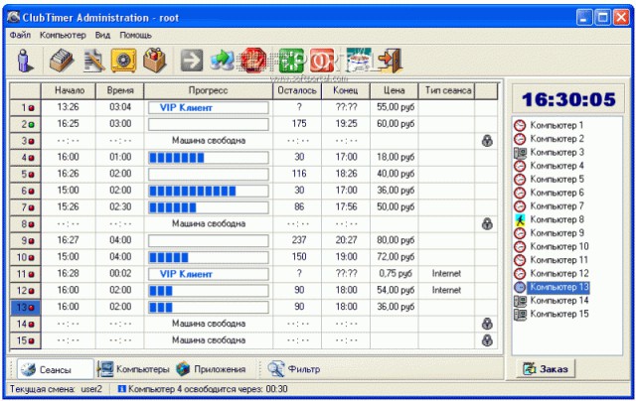Switch to the Компьютеры tab
The width and height of the screenshot is (636, 401).
pos(133,369)
